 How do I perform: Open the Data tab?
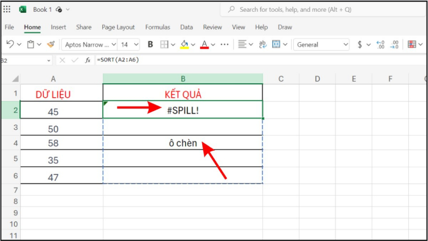point(186,27)
